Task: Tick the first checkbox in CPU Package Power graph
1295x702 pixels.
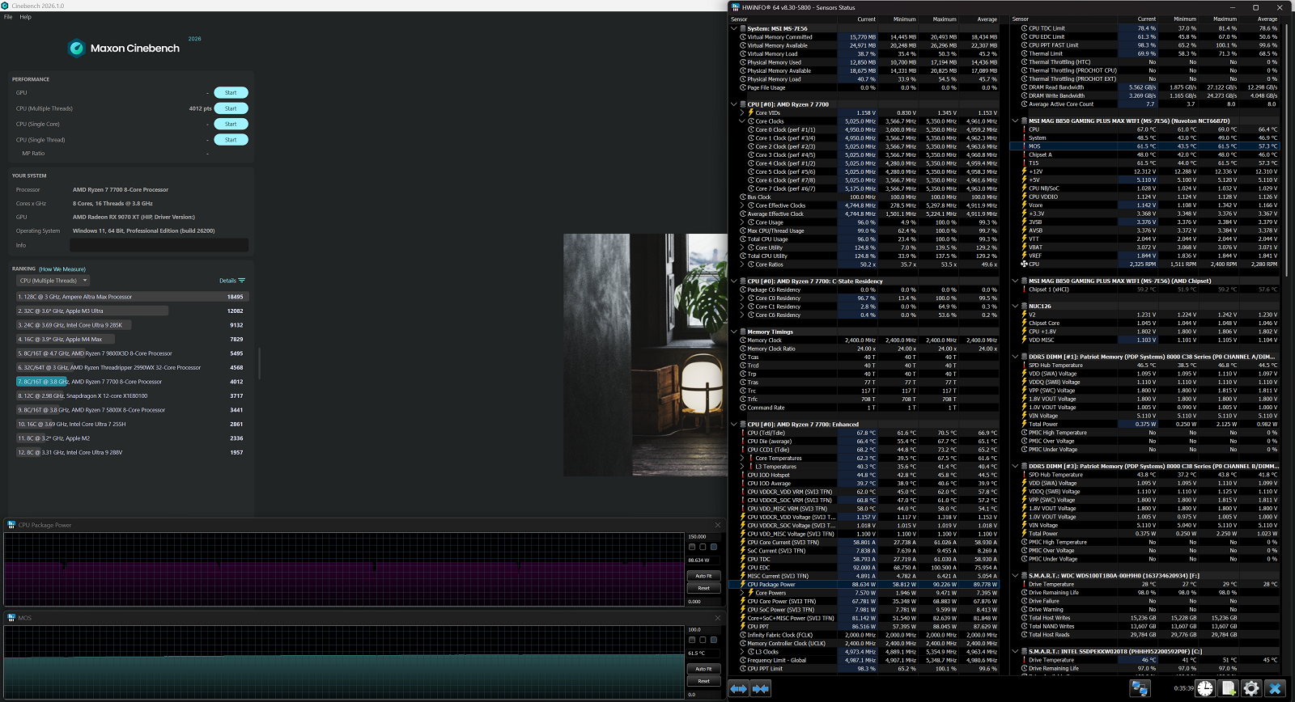Action: [x=692, y=547]
